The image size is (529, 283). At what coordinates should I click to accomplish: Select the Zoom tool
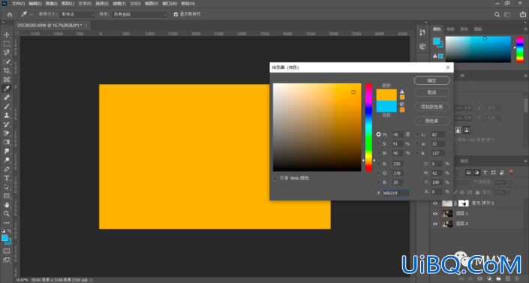(x=7, y=214)
